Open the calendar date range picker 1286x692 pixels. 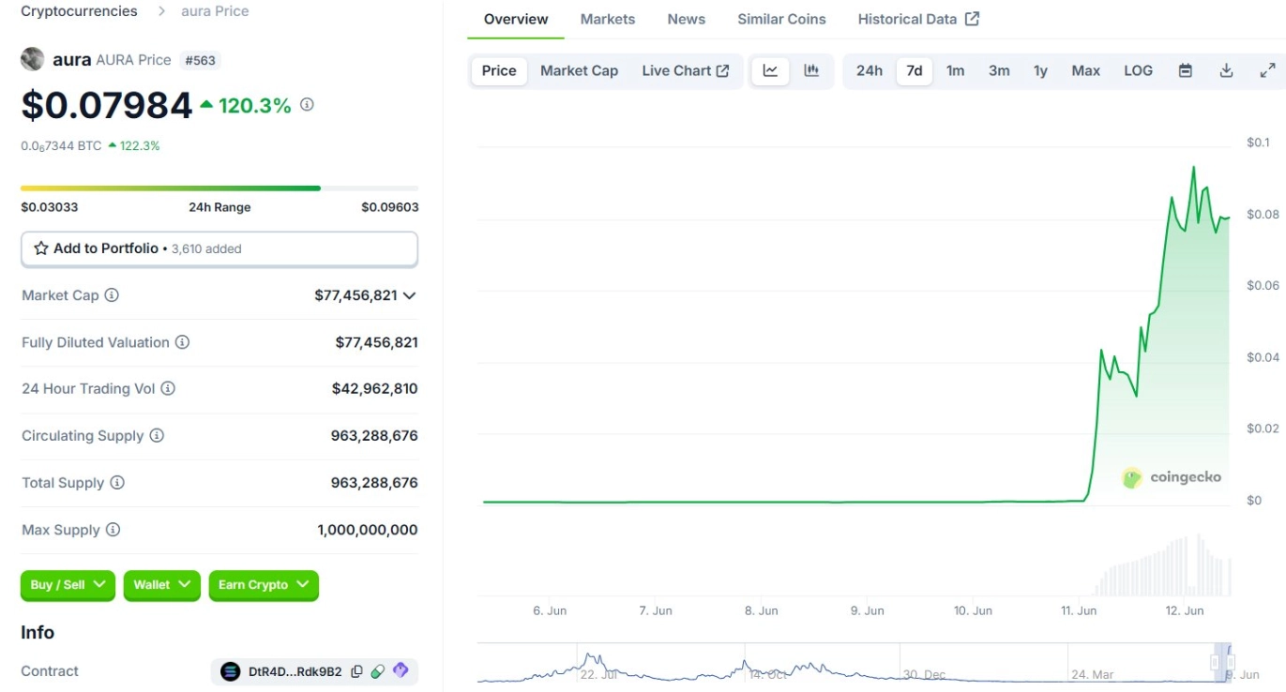pyautogui.click(x=1186, y=70)
